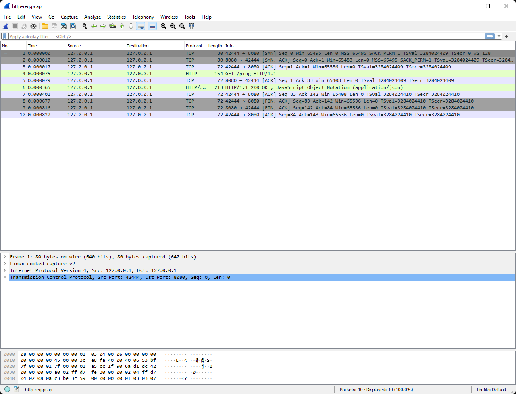Click go to specified packet icon
516x394 pixels.
click(x=112, y=26)
